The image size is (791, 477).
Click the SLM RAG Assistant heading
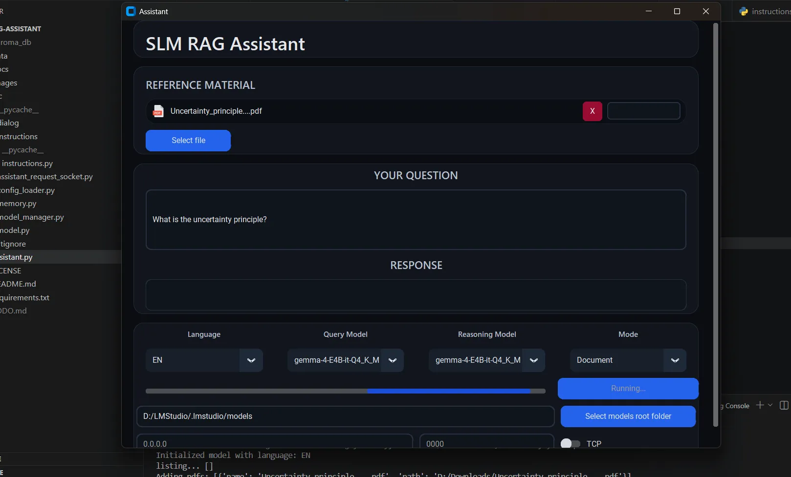(225, 44)
